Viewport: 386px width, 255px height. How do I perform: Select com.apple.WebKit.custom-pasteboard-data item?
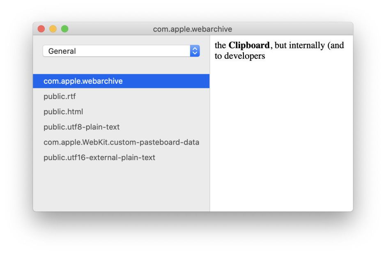(121, 142)
